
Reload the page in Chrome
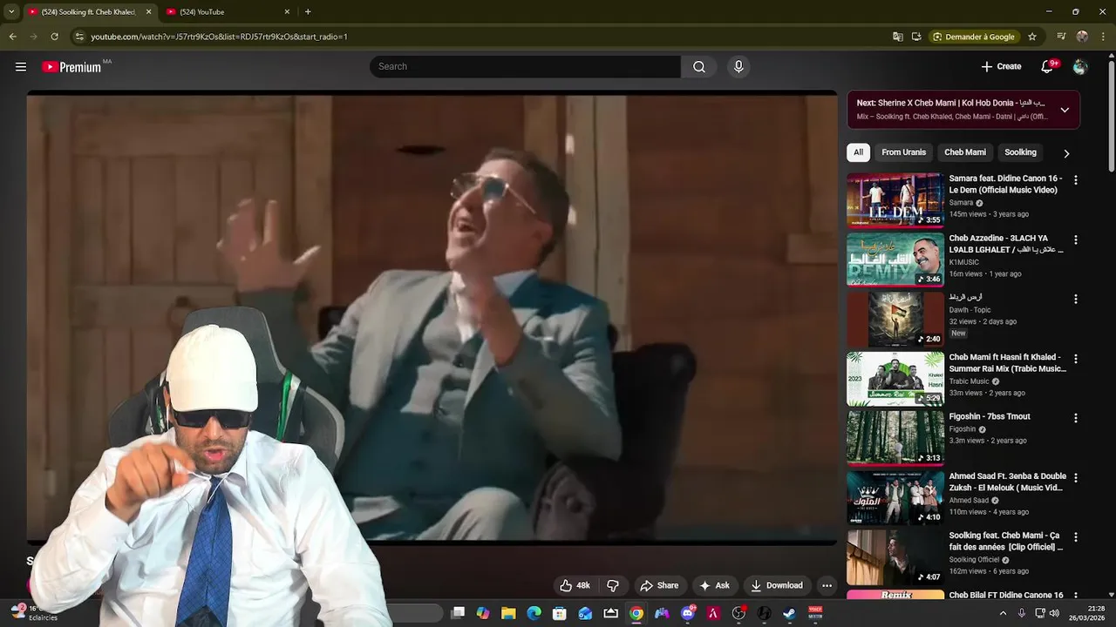[x=54, y=37]
